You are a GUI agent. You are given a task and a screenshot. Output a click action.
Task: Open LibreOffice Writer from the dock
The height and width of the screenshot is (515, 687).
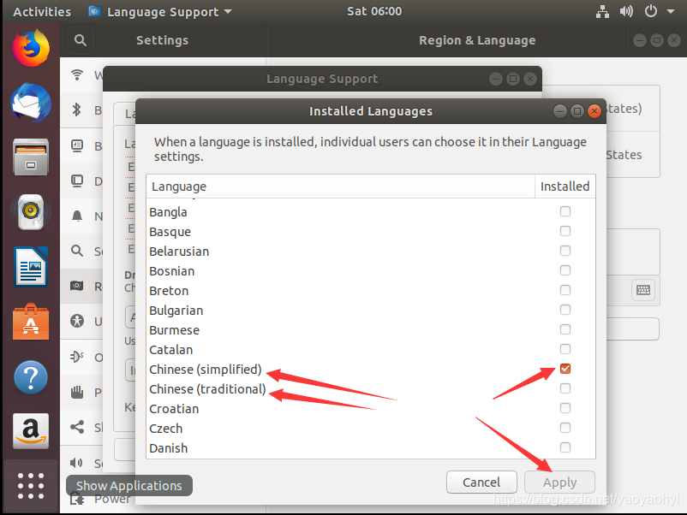coord(31,267)
